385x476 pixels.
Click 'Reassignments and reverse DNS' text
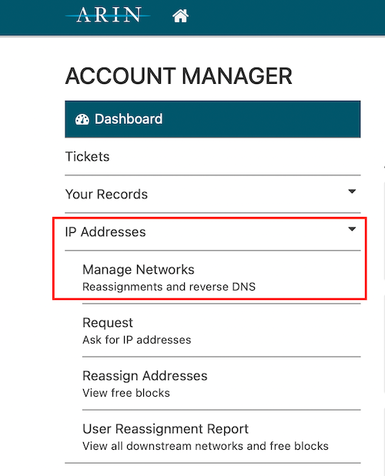pos(169,287)
